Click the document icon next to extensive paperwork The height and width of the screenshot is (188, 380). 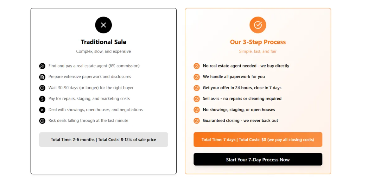[x=42, y=77]
